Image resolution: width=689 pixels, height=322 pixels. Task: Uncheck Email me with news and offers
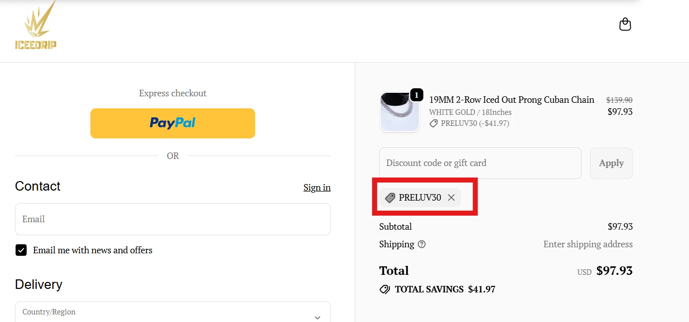point(21,250)
